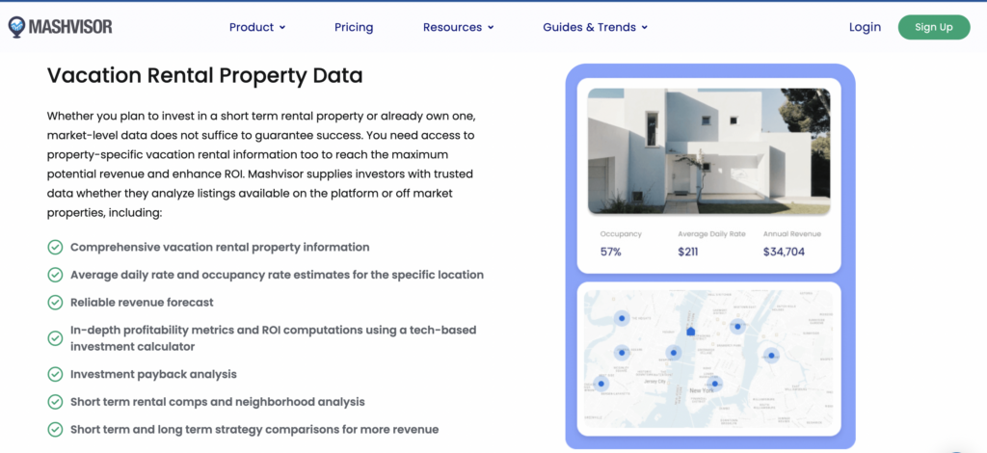Expand the Guides & Trends menu
Image resolution: width=987 pixels, height=453 pixels.
[x=595, y=27]
